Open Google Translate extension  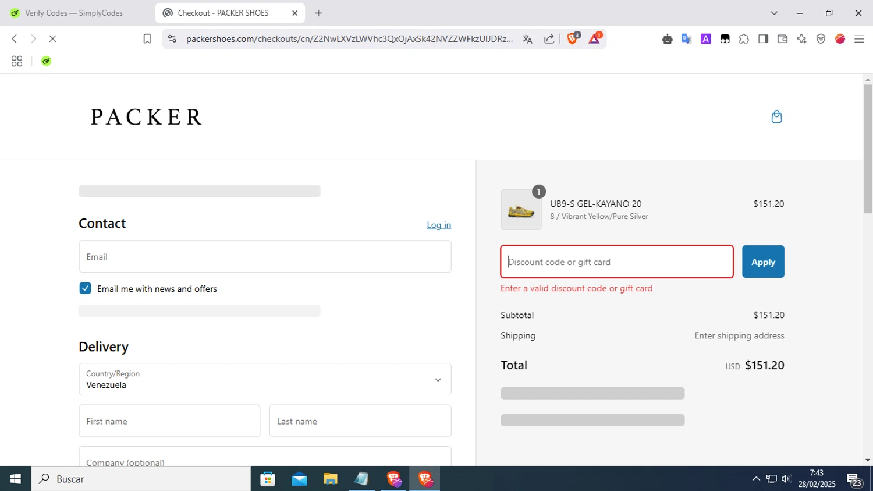tap(686, 39)
